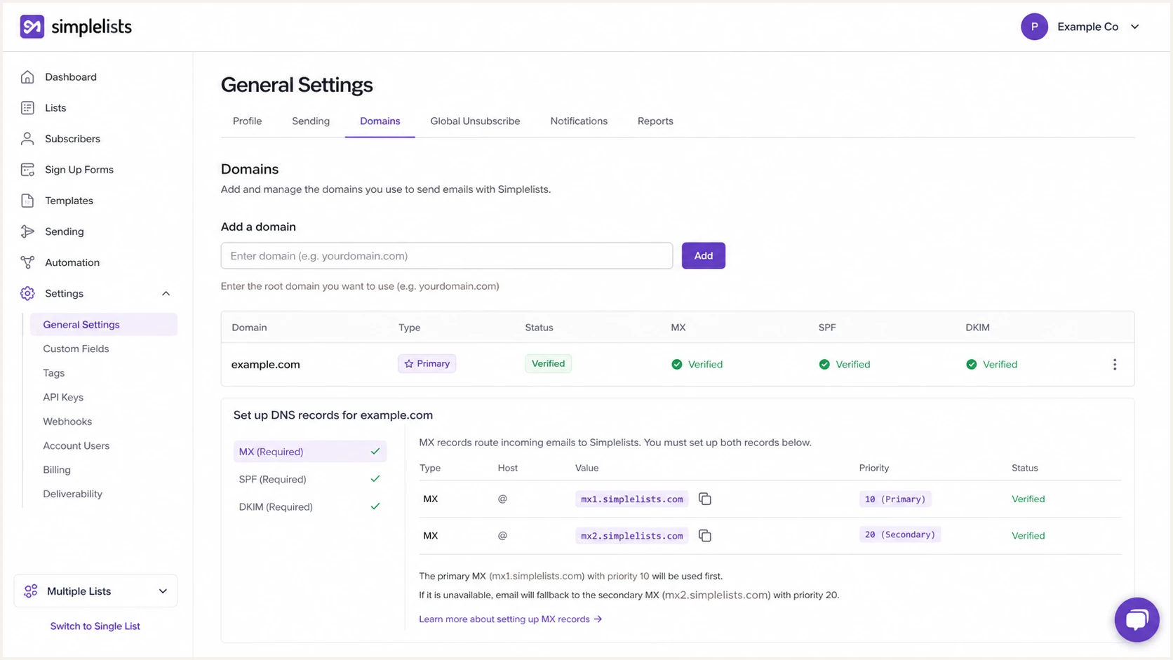Open Deliverability settings

tap(73, 494)
